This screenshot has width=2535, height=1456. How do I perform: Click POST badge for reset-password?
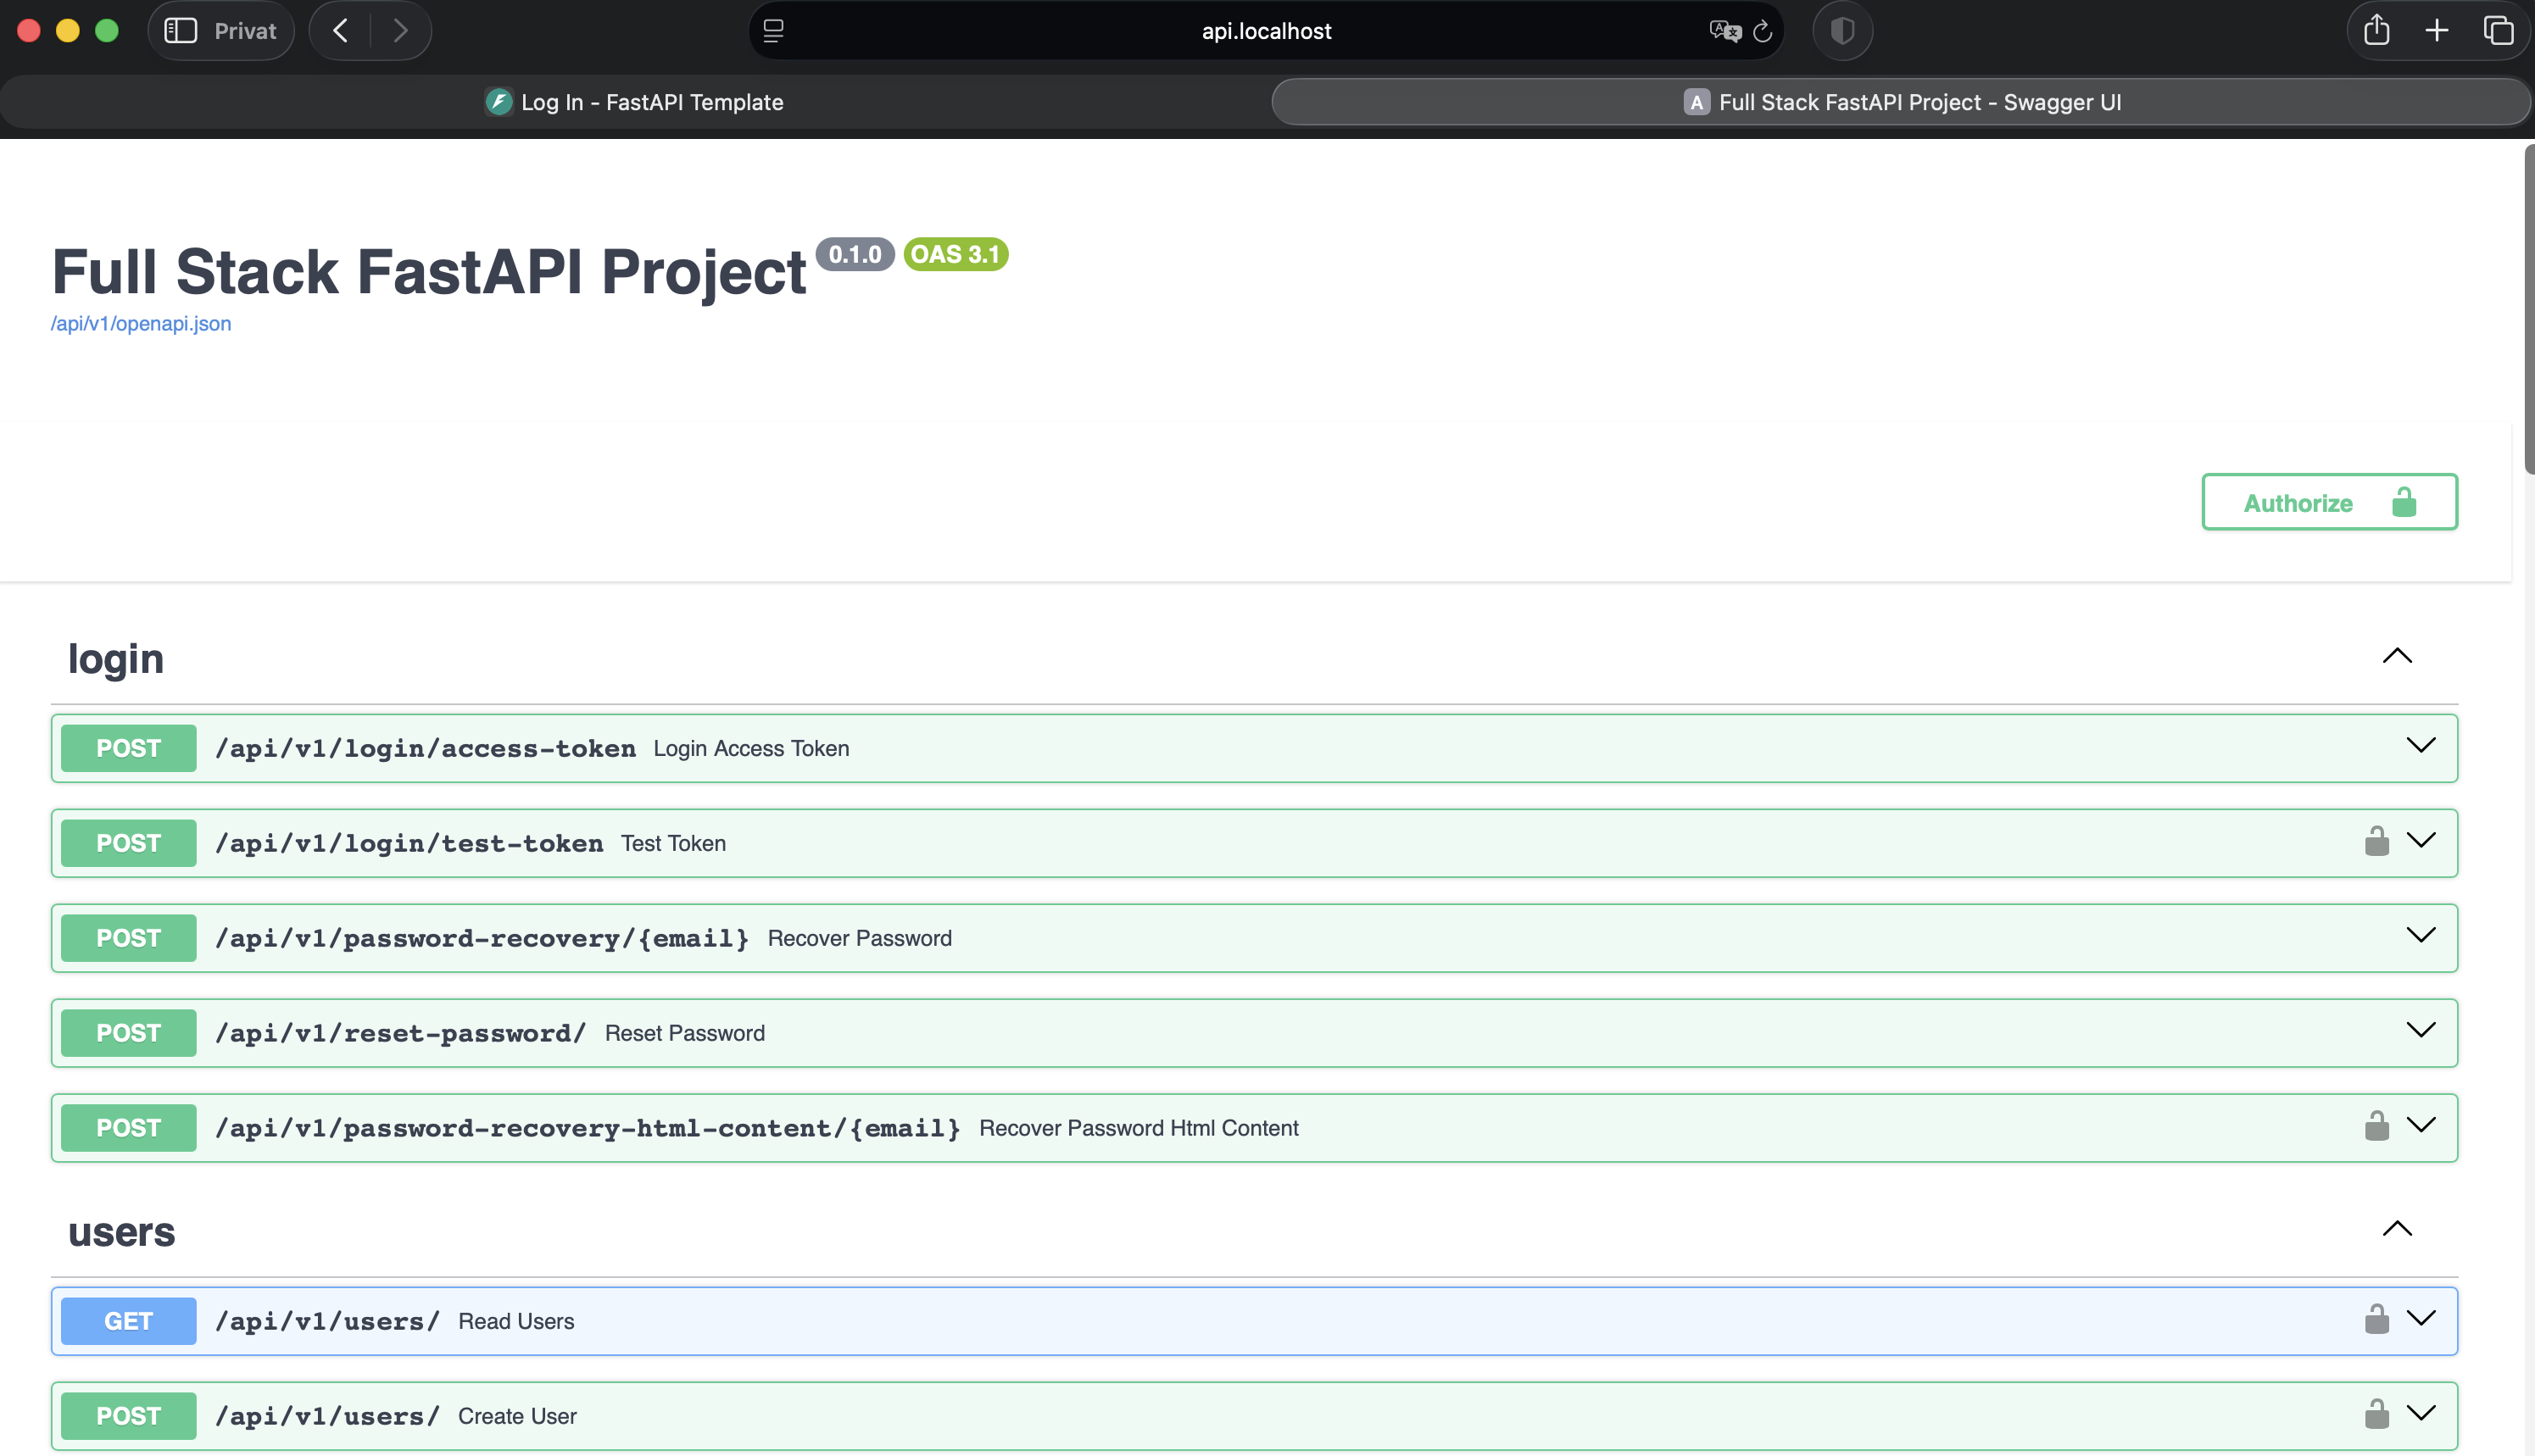click(x=128, y=1033)
